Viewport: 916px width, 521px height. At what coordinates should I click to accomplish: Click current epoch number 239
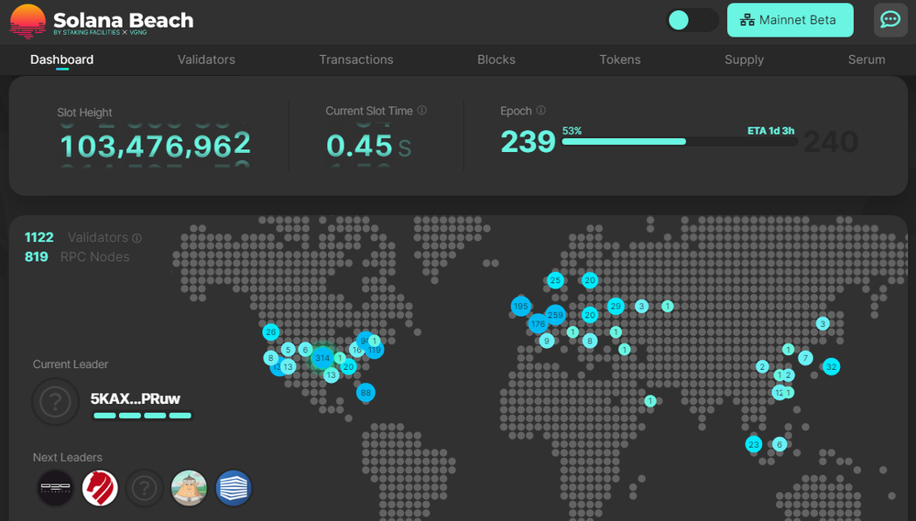click(528, 141)
